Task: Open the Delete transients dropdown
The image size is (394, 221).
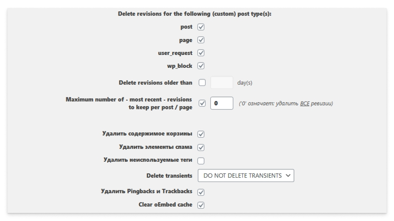Action: tap(246, 176)
